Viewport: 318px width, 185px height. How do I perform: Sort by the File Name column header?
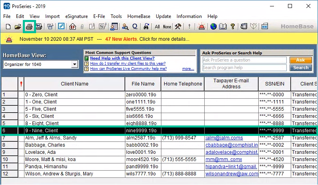[x=143, y=84]
